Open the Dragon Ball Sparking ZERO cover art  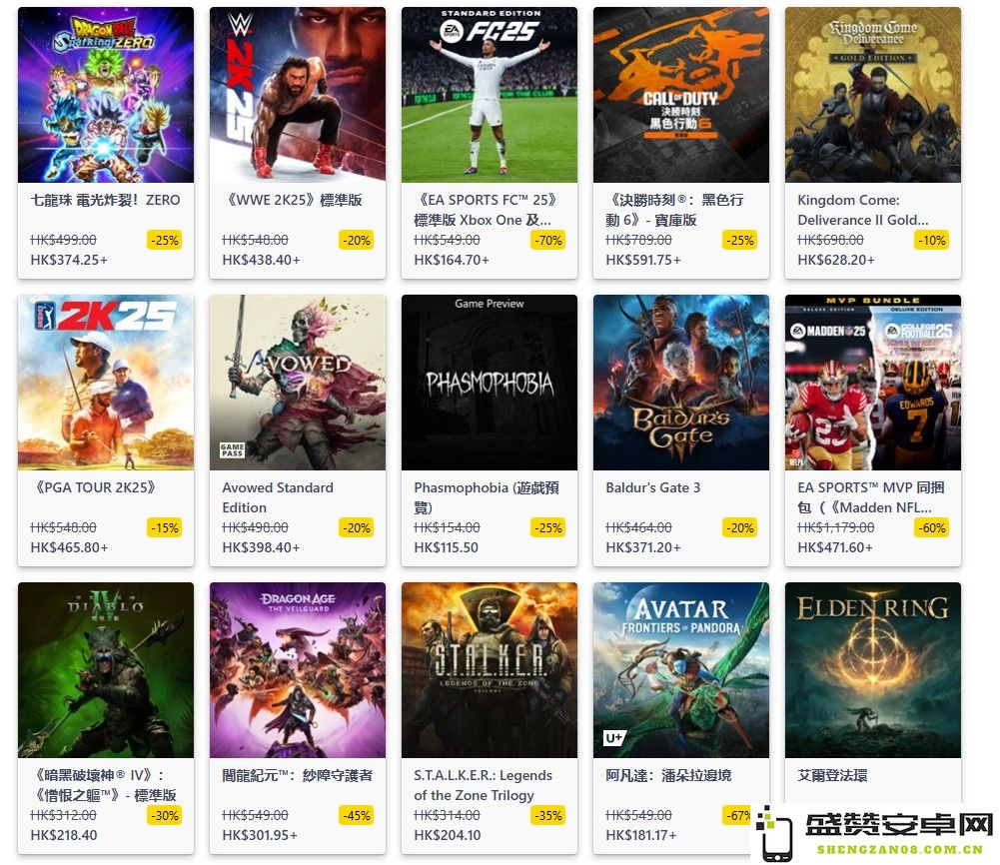pos(106,94)
